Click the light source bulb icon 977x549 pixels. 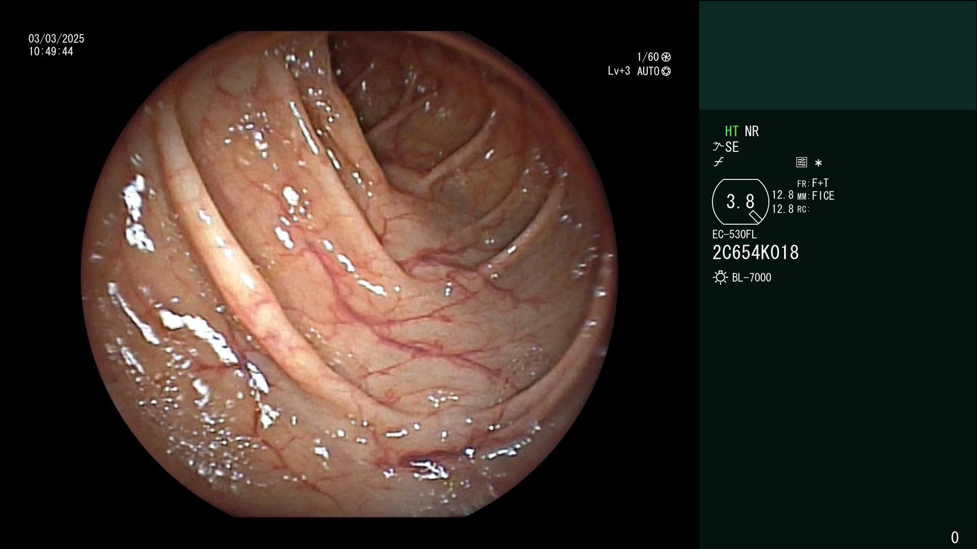pos(720,278)
